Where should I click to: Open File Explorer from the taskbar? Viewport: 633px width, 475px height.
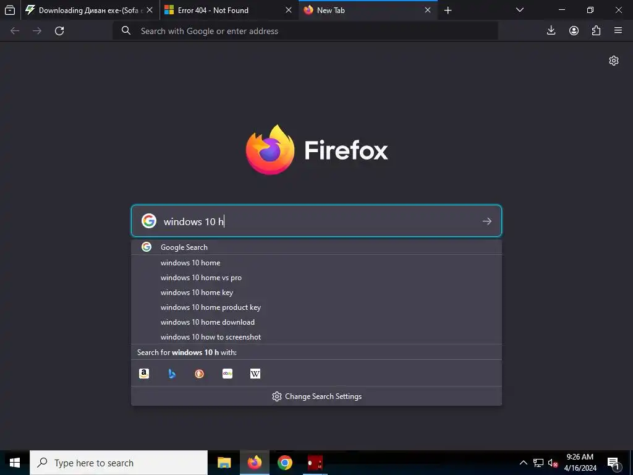[x=224, y=463]
